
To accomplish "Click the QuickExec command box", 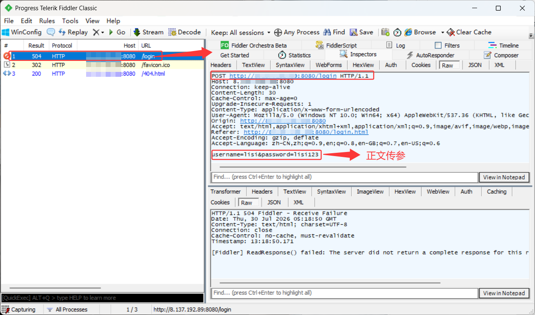I will click(x=102, y=298).
